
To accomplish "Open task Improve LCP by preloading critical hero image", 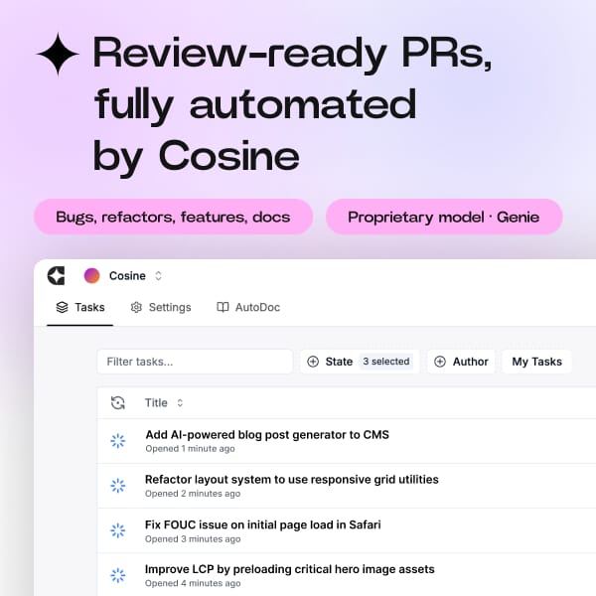I will click(x=290, y=569).
